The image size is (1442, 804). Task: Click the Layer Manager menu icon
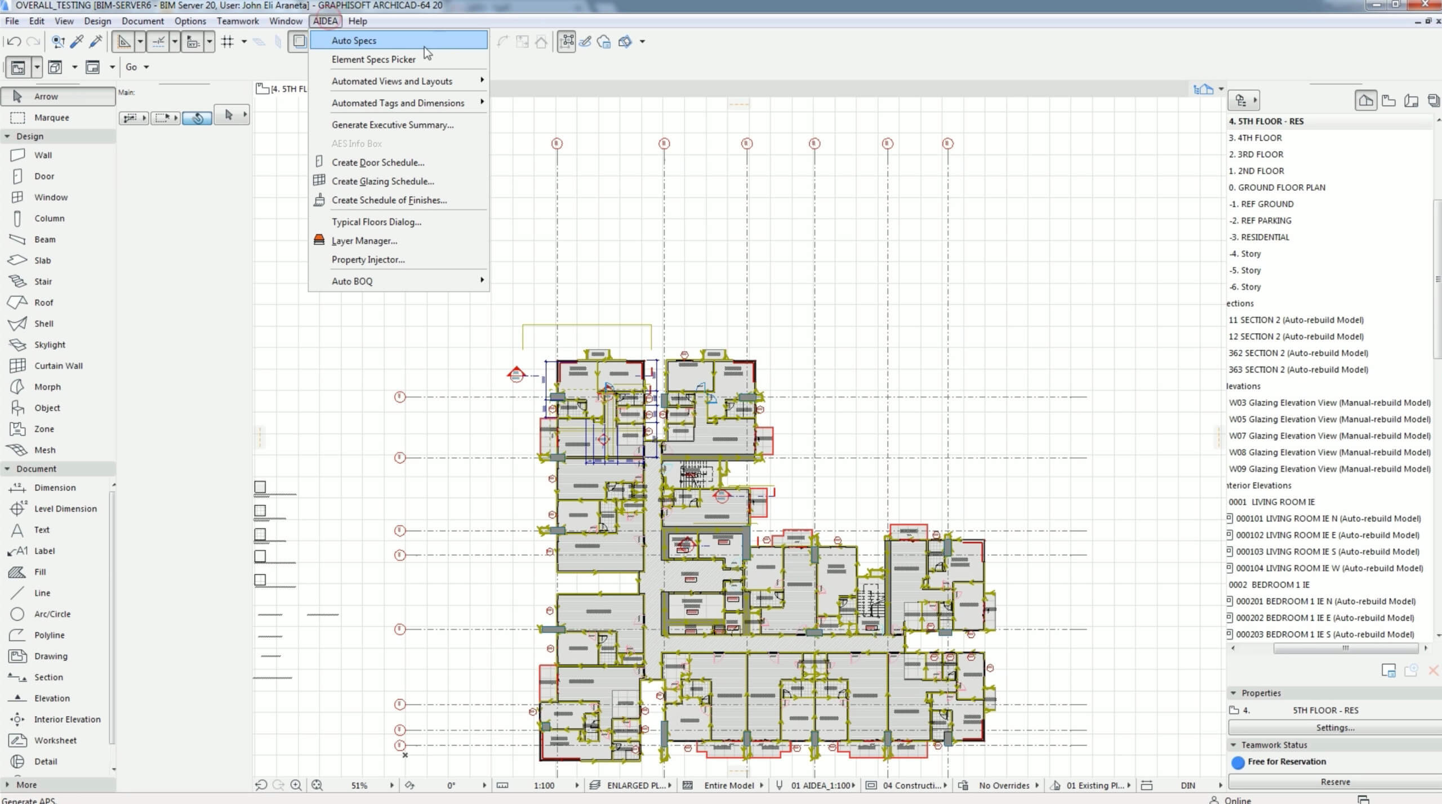coord(319,240)
